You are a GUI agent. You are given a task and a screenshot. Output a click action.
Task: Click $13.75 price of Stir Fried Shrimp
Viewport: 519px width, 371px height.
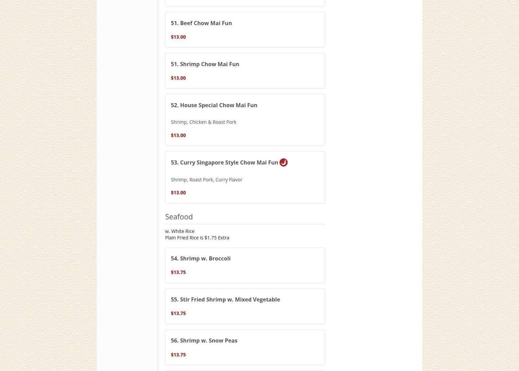(x=178, y=313)
